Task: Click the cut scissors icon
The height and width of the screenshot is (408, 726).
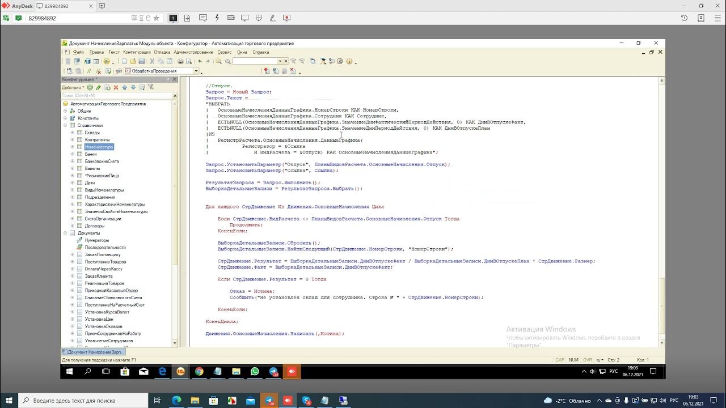Action: tap(152, 61)
